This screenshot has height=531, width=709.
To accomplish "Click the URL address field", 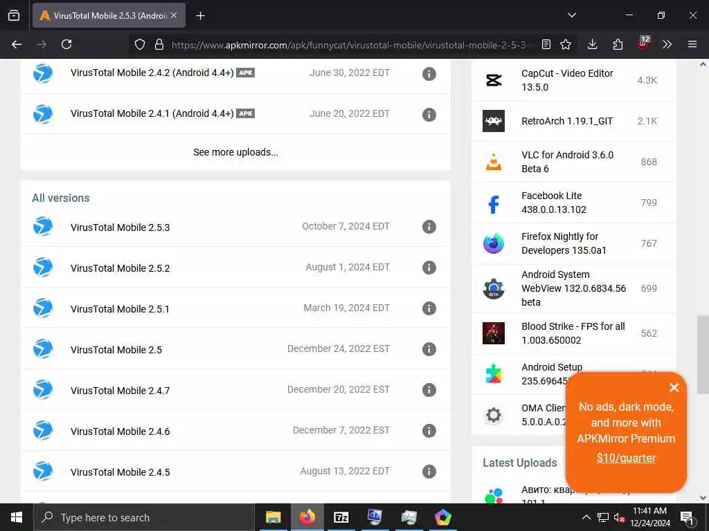I will [x=350, y=45].
